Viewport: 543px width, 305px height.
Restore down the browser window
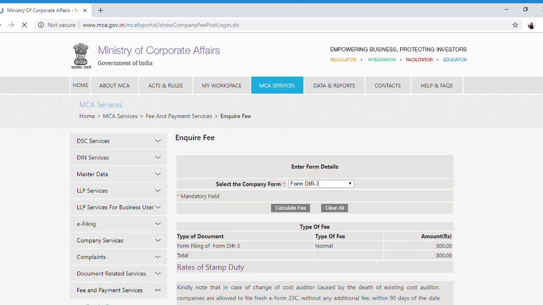[x=525, y=9]
